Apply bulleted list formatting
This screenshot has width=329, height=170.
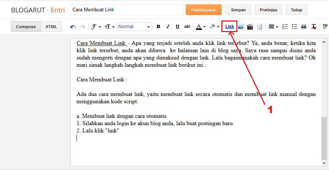[295, 27]
